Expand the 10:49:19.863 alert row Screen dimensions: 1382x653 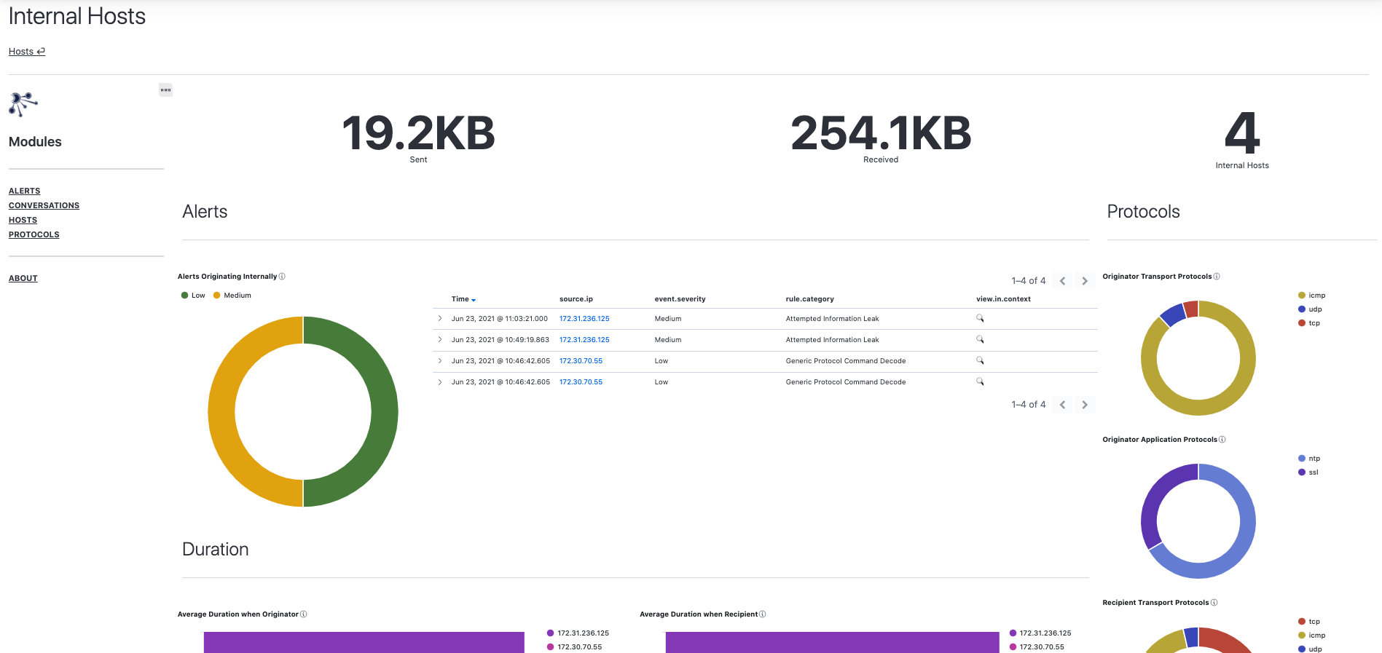click(x=440, y=340)
